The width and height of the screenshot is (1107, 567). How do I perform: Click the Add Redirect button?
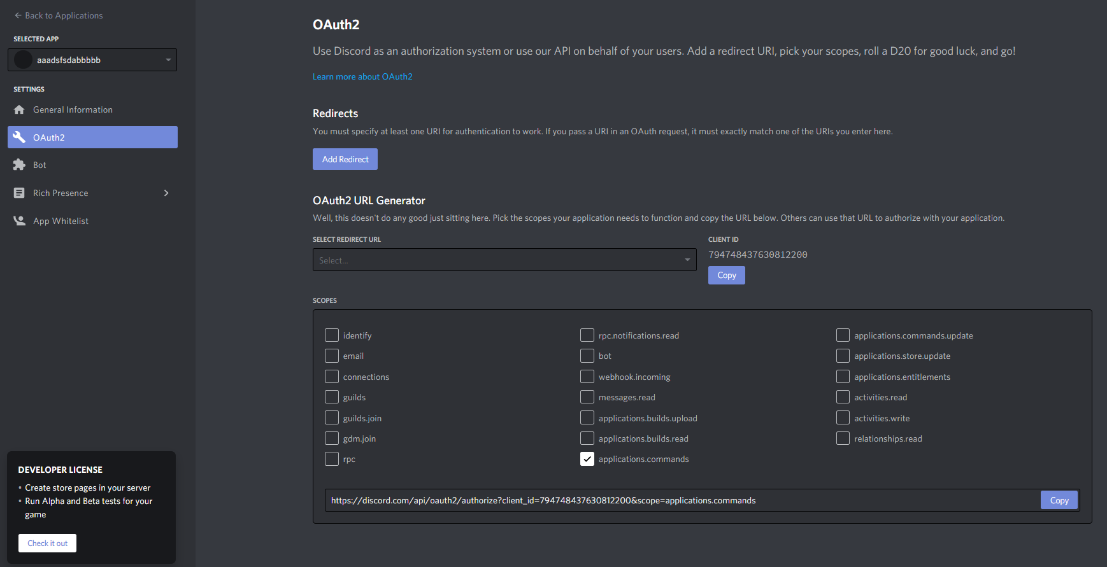[345, 159]
